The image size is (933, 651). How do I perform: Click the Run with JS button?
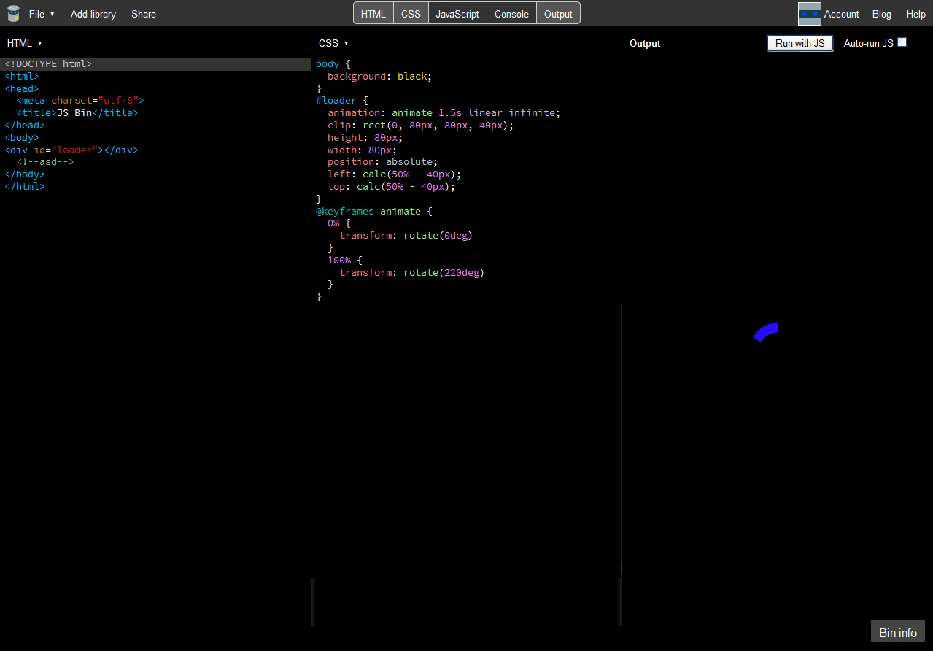pyautogui.click(x=800, y=43)
